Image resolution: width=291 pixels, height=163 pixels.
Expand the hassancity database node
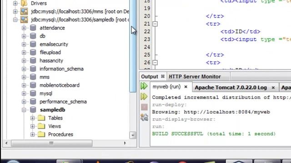point(24,61)
